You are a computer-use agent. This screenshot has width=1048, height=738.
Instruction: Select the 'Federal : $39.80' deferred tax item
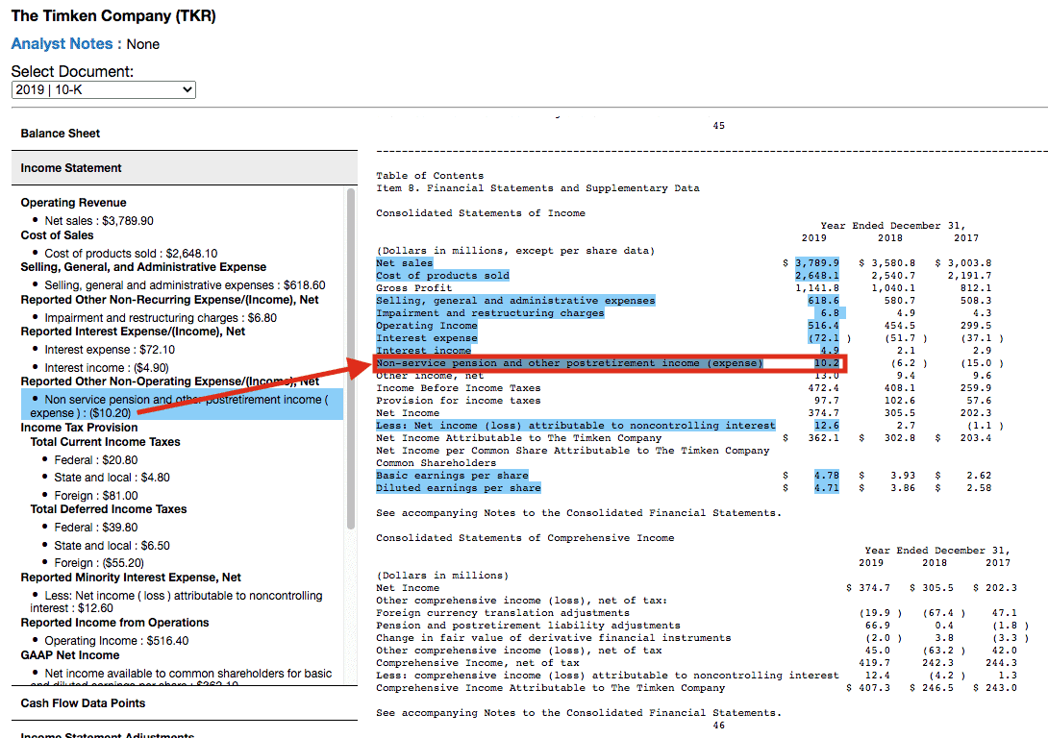click(x=95, y=527)
